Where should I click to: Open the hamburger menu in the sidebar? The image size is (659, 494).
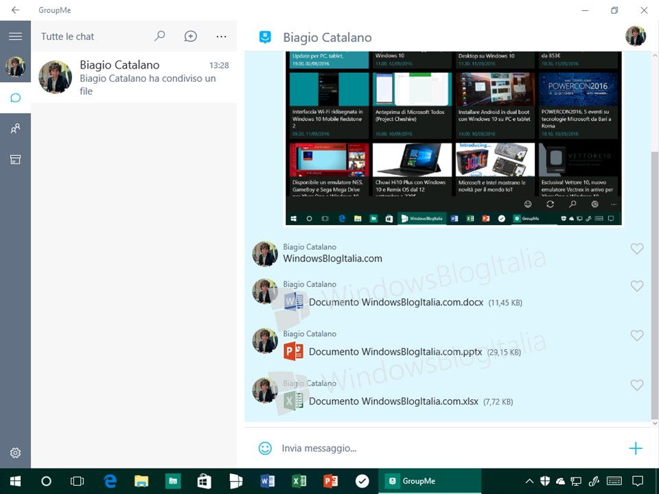[x=15, y=36]
